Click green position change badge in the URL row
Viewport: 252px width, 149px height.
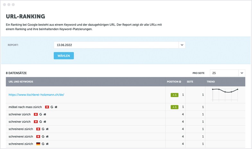[x=174, y=95]
